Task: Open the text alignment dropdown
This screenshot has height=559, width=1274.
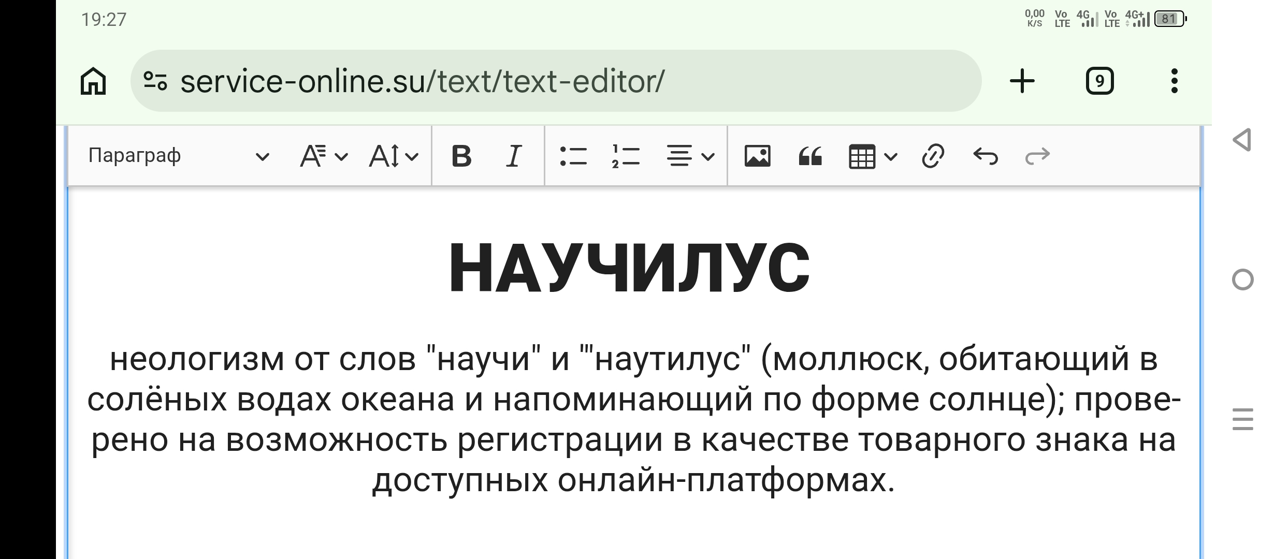Action: coord(690,156)
